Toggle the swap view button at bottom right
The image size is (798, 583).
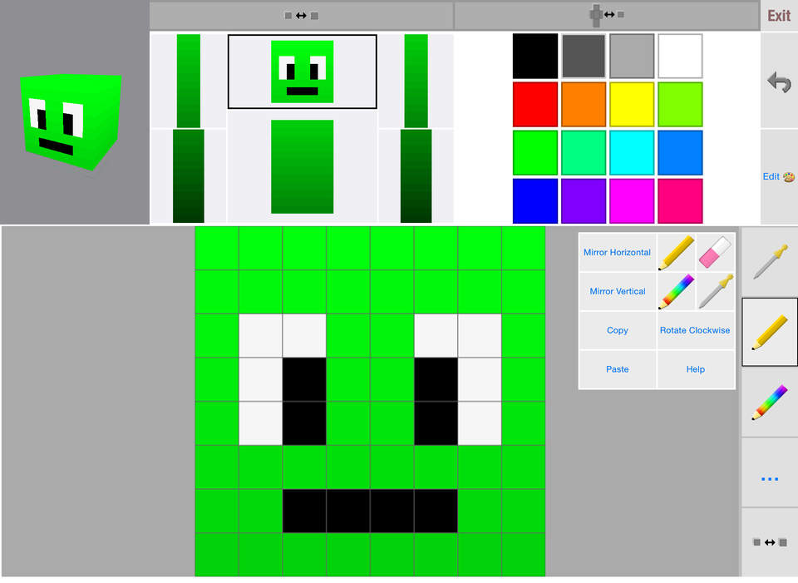coord(770,542)
